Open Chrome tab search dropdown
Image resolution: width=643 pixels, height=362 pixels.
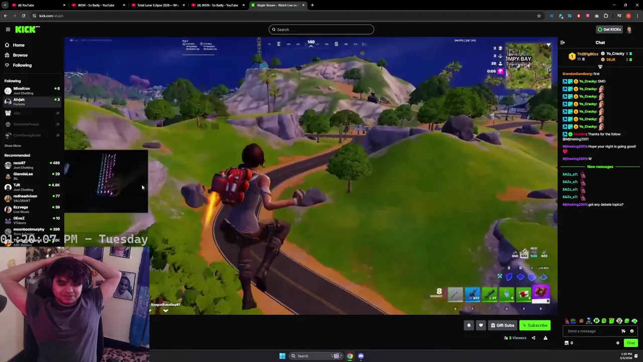[x=4, y=5]
